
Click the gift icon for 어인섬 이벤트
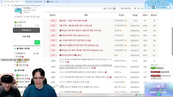(x=17, y=82)
